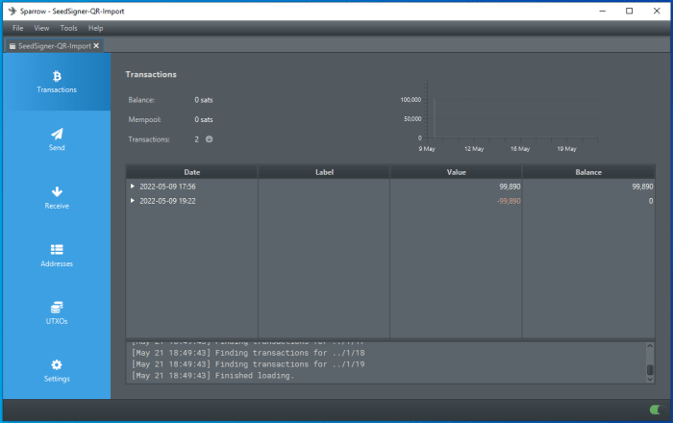
Task: Toggle the server connection switch
Action: point(656,411)
